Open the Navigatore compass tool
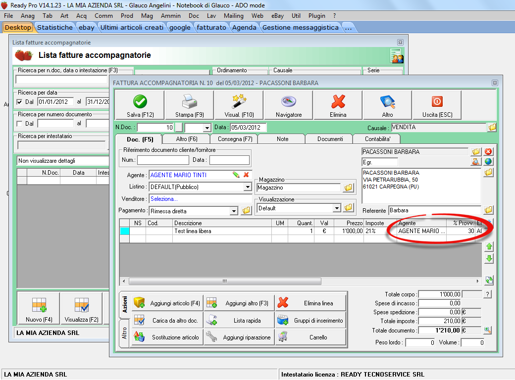515x380 pixels. click(x=288, y=105)
